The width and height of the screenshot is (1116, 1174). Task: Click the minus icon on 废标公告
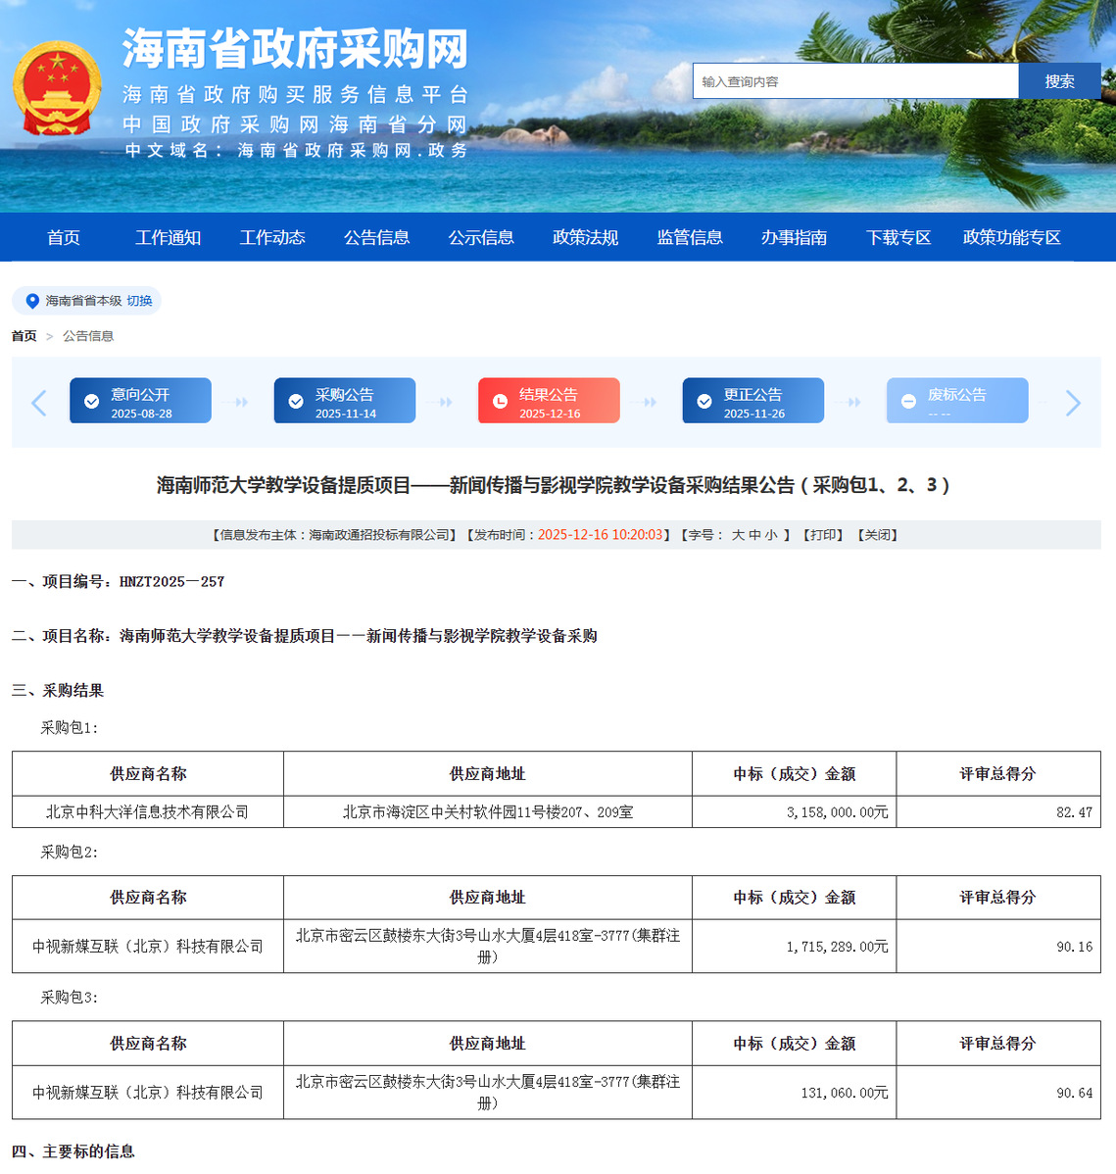point(908,402)
